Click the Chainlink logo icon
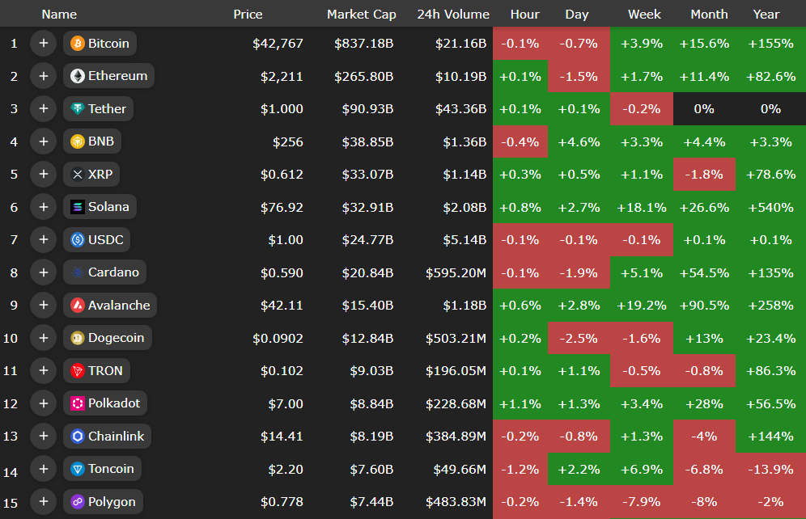 coord(78,437)
